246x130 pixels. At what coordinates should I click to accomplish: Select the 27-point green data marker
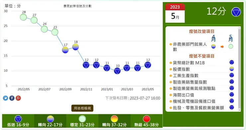(34, 20)
